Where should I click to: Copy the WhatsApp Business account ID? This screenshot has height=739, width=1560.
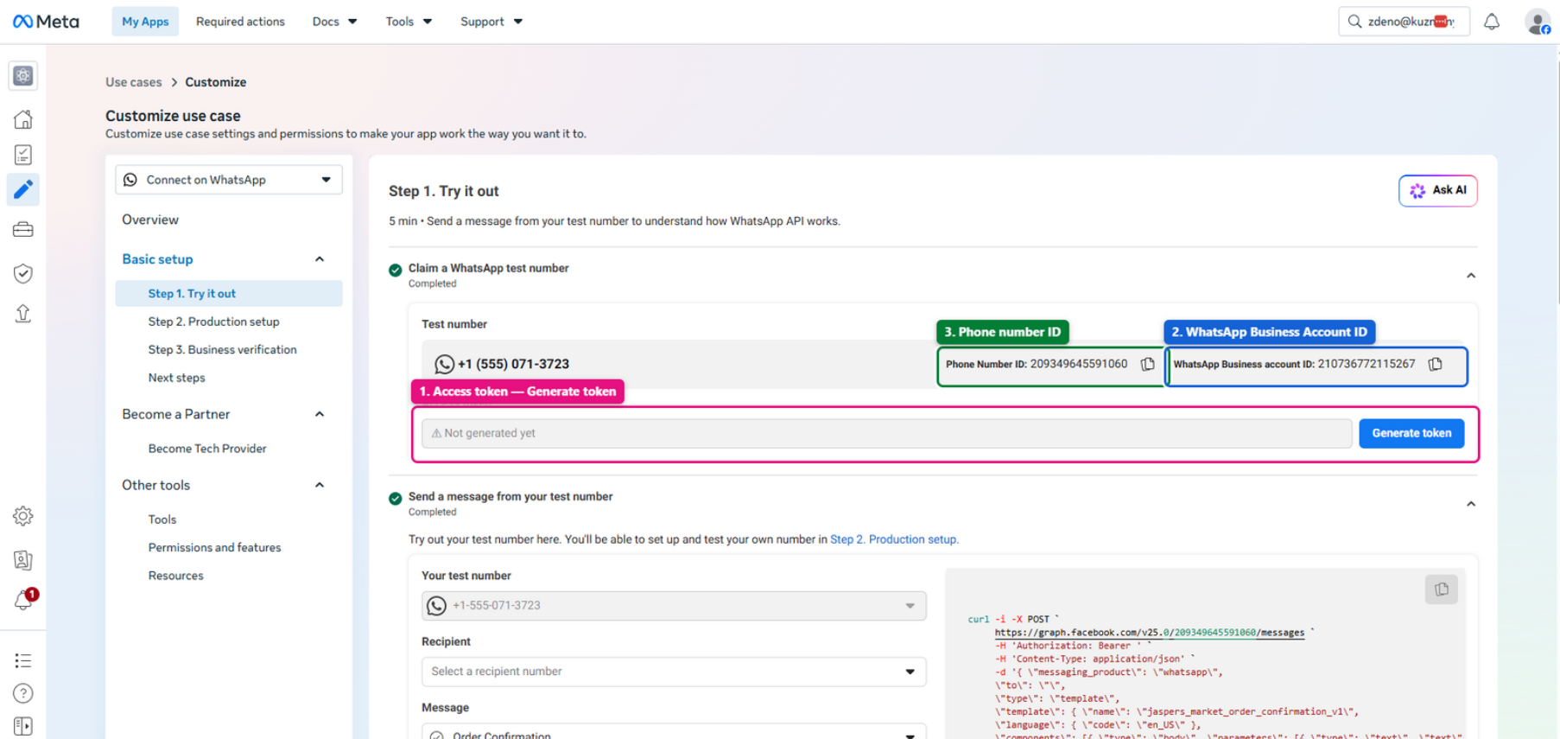pos(1436,364)
